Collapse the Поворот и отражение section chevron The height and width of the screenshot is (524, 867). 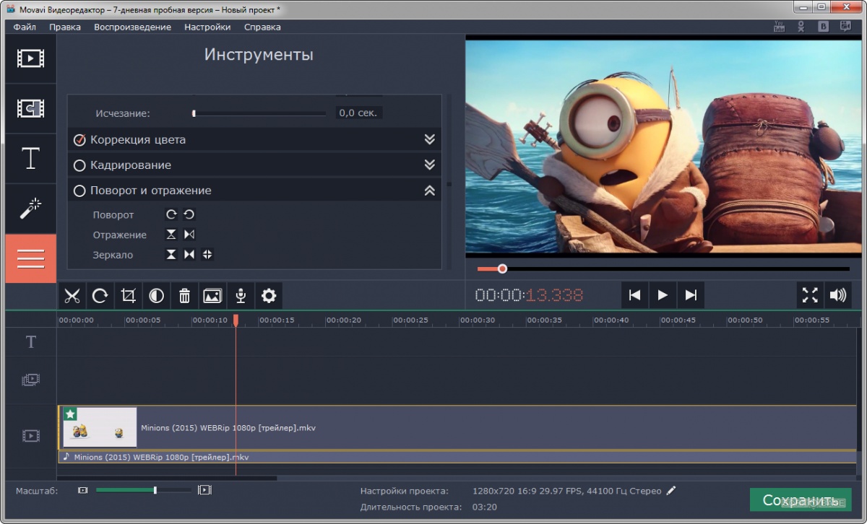[x=430, y=191]
